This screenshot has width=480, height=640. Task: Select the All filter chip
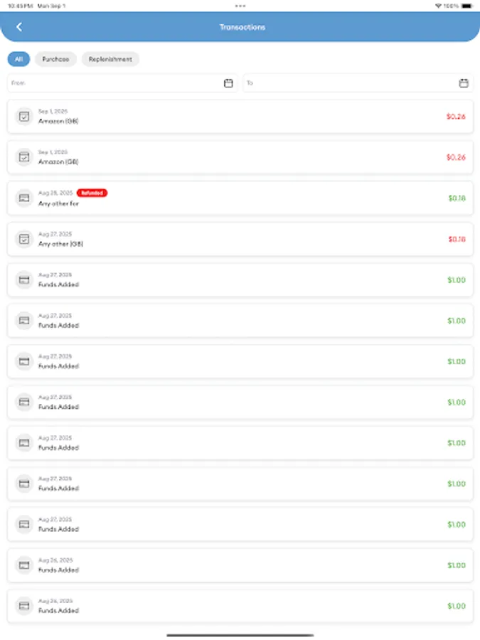pos(18,59)
